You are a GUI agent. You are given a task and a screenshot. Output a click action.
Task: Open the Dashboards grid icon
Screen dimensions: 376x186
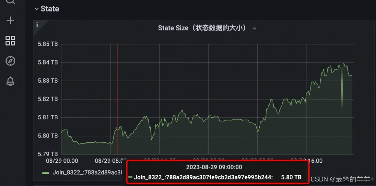click(x=10, y=41)
